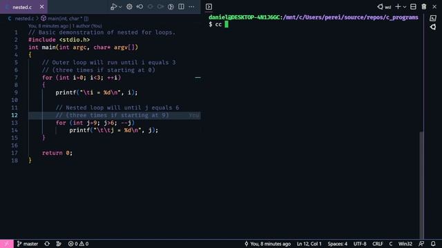This screenshot has height=248, width=442.
Task: Click the terminal panel icon tab
Action: [209, 7]
